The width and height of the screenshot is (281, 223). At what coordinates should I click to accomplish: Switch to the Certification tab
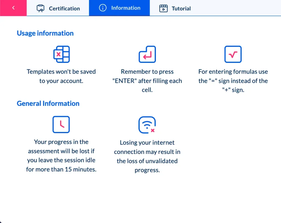pyautogui.click(x=58, y=8)
